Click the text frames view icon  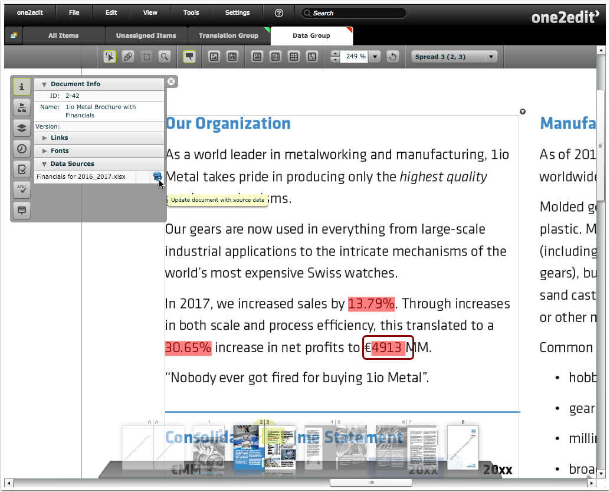(x=232, y=57)
